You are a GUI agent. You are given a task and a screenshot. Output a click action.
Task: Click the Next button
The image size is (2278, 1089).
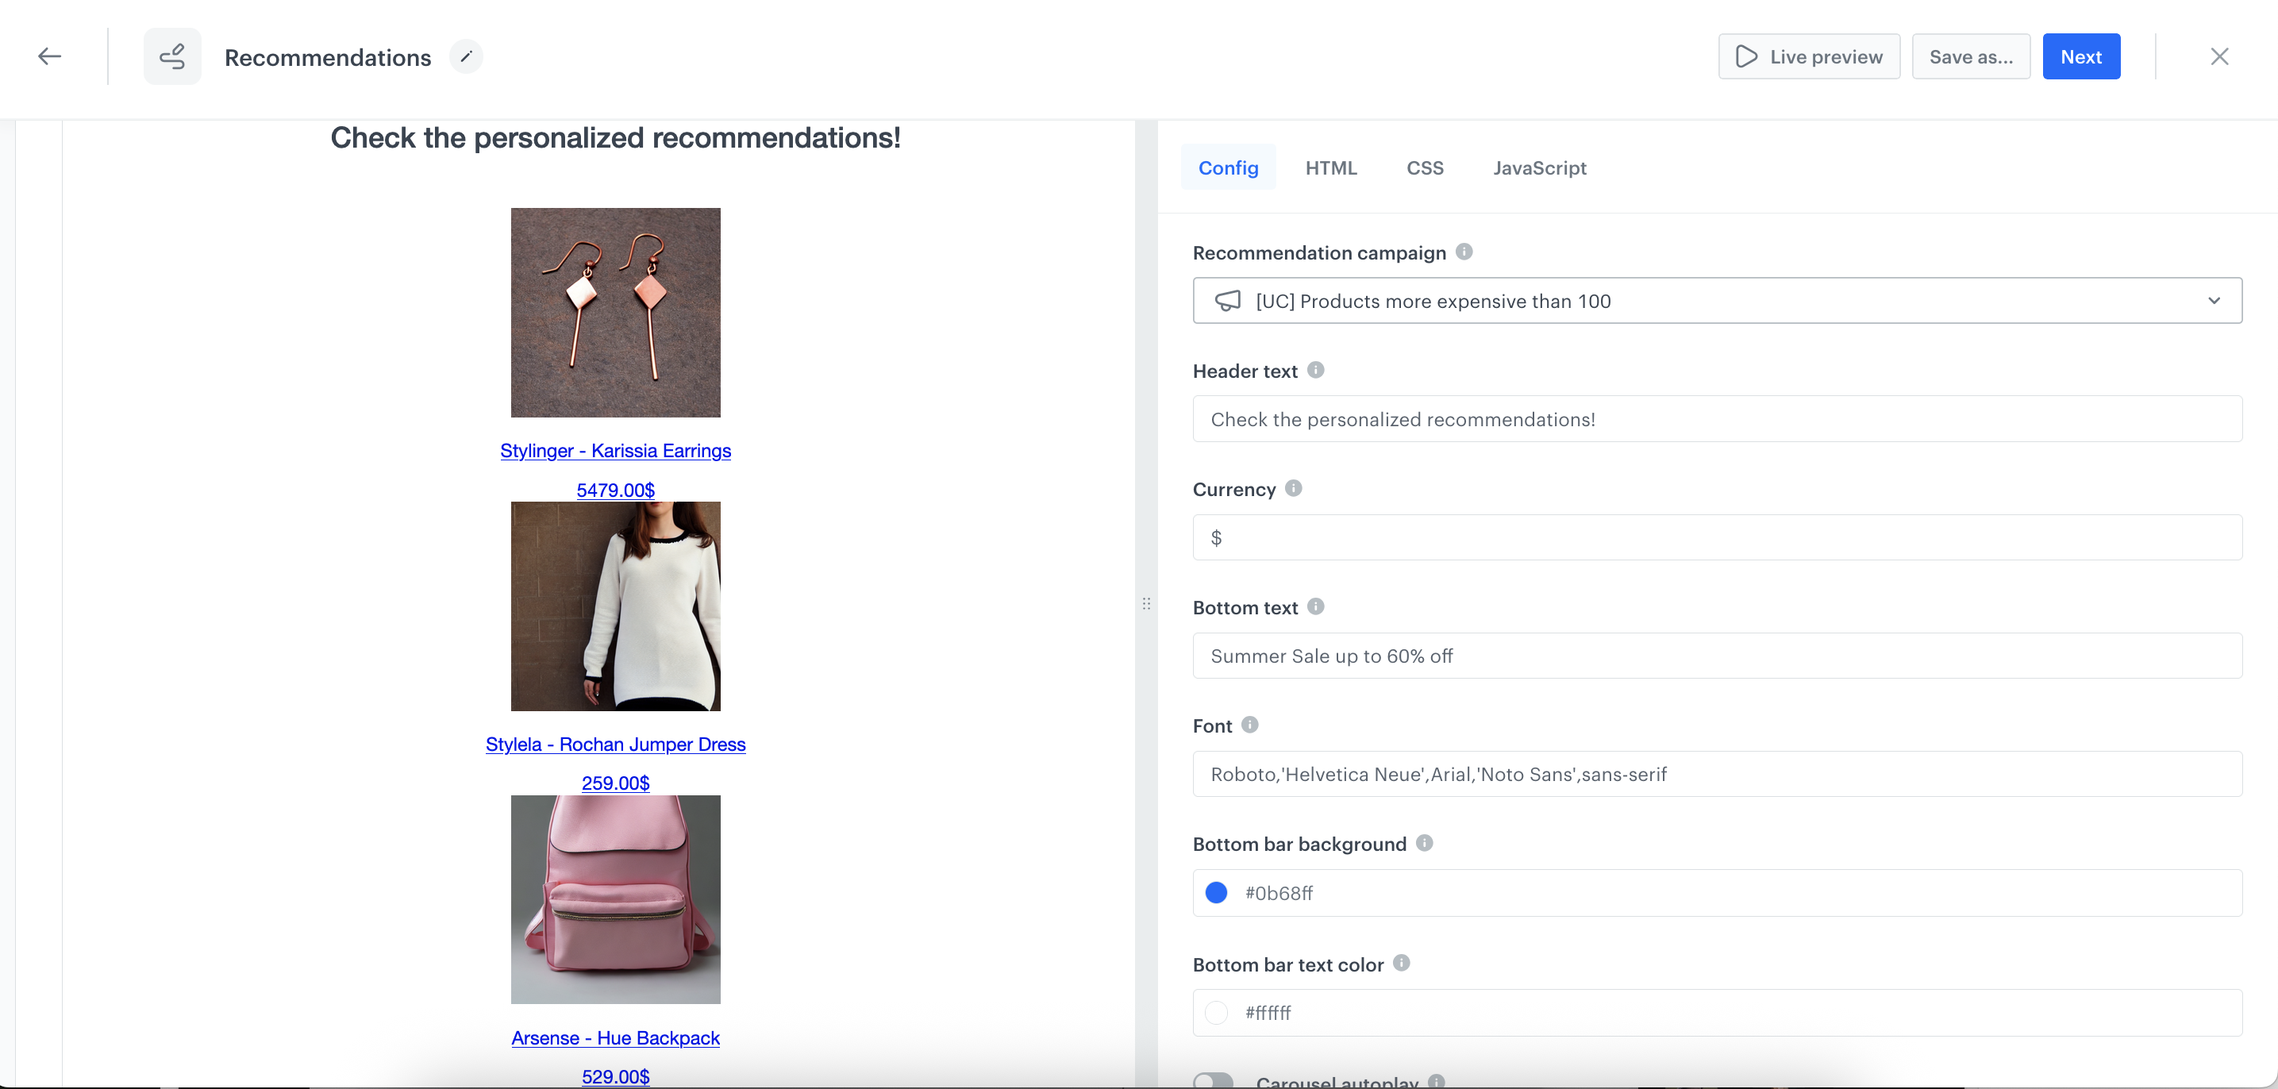coord(2081,56)
